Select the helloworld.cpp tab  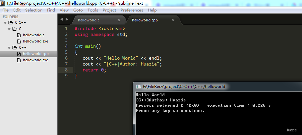(145, 20)
